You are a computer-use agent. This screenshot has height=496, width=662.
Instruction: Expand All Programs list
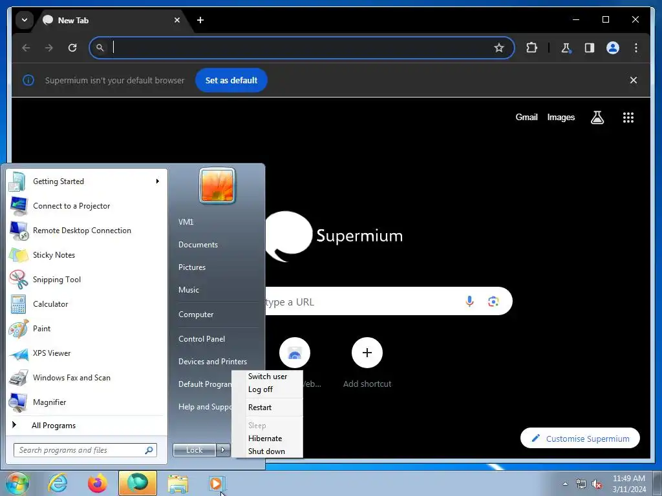click(x=87, y=425)
